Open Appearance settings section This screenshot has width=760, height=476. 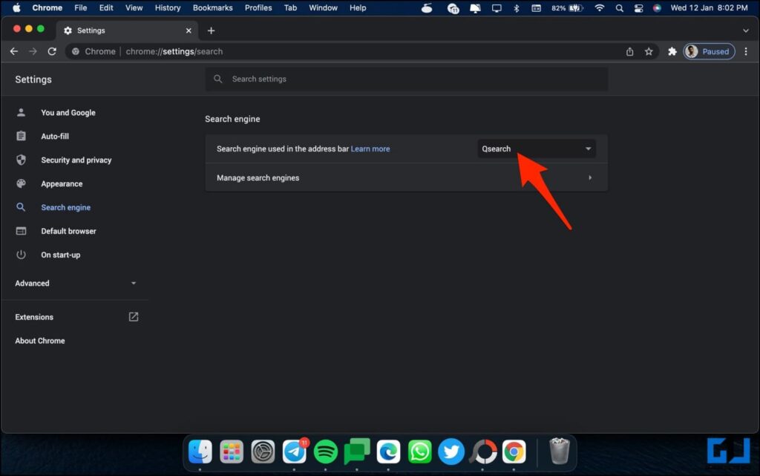coord(62,183)
